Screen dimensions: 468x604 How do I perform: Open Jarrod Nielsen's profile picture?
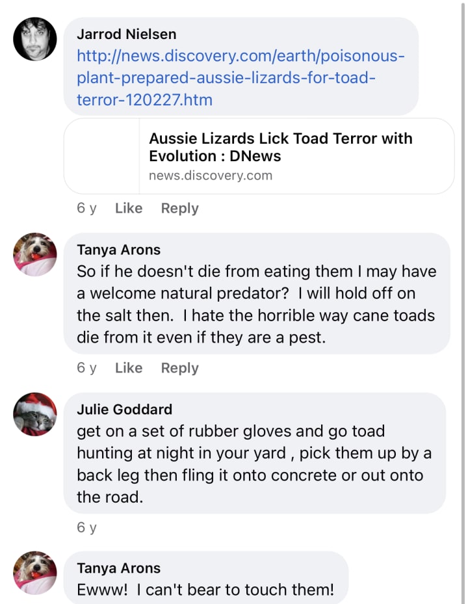pos(35,39)
